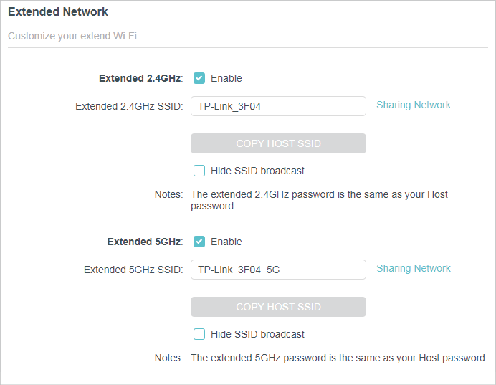Click the Enable label beside Extended 5GHz

pos(226,242)
